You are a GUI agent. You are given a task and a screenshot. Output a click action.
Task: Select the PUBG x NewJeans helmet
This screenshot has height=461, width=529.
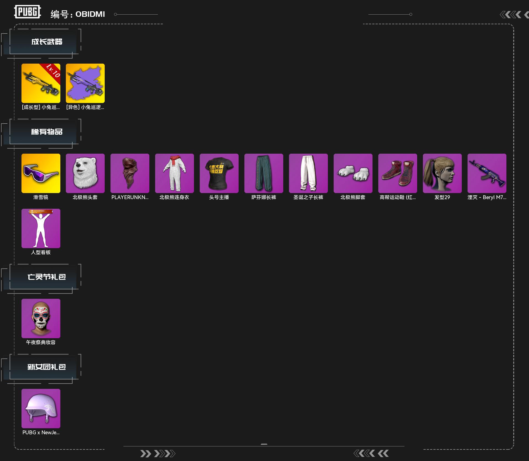41,408
